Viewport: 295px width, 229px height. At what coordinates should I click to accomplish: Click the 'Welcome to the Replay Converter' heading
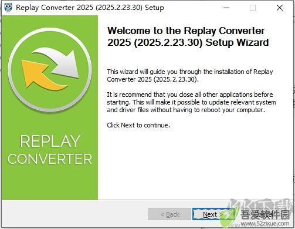[x=188, y=36]
